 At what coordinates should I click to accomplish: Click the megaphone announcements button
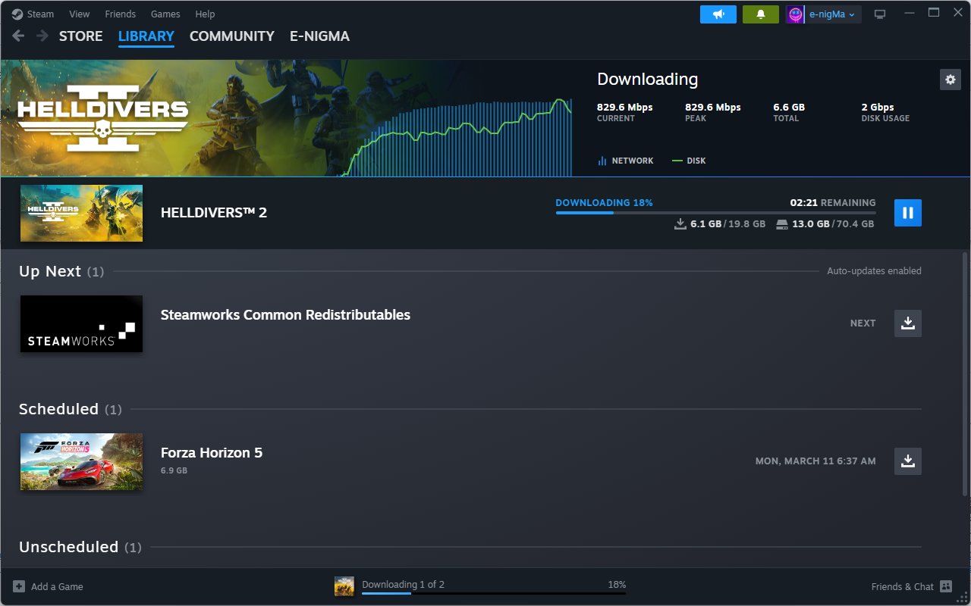(718, 14)
